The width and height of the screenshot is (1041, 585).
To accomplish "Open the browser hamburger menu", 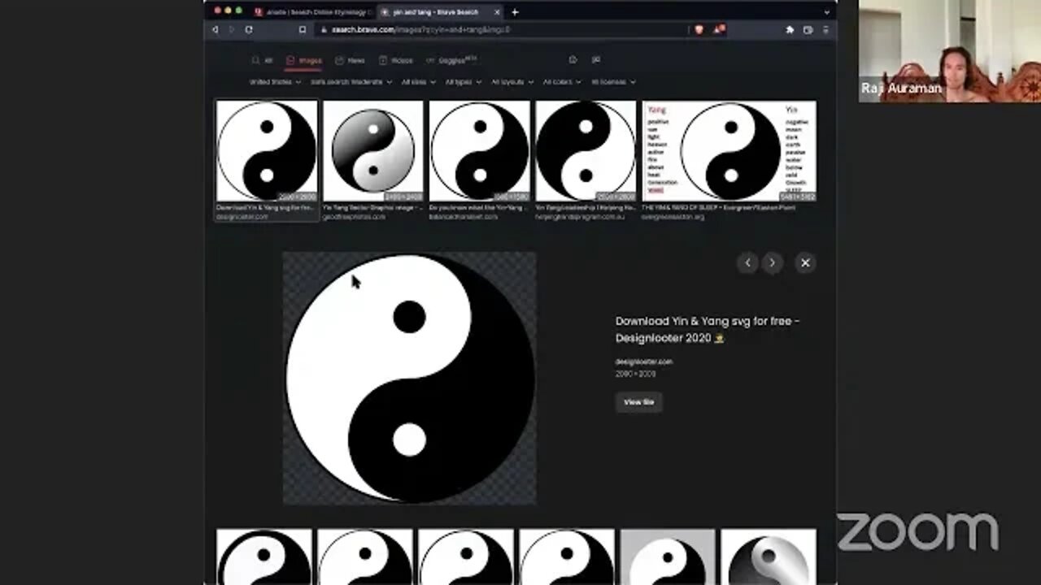I will point(827,29).
